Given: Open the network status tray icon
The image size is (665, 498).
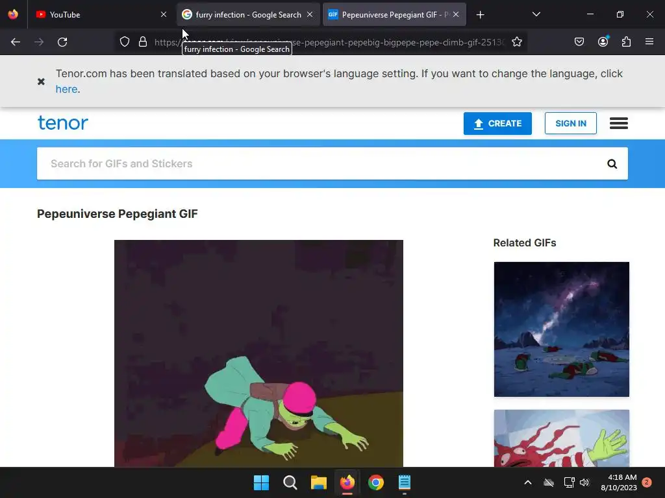Looking at the screenshot, I should pos(569,482).
